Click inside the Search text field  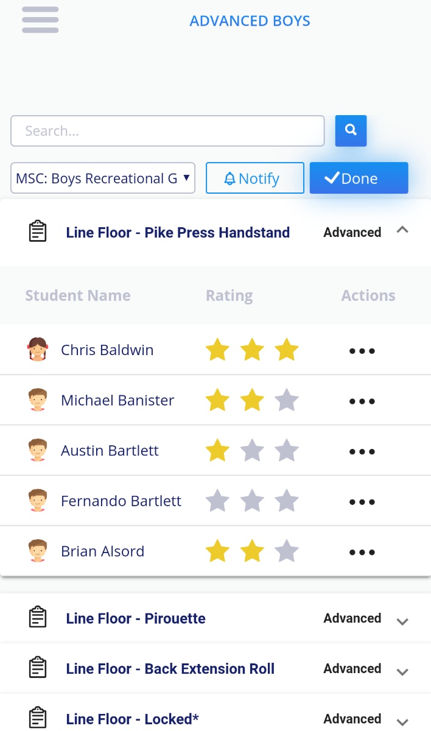point(167,130)
